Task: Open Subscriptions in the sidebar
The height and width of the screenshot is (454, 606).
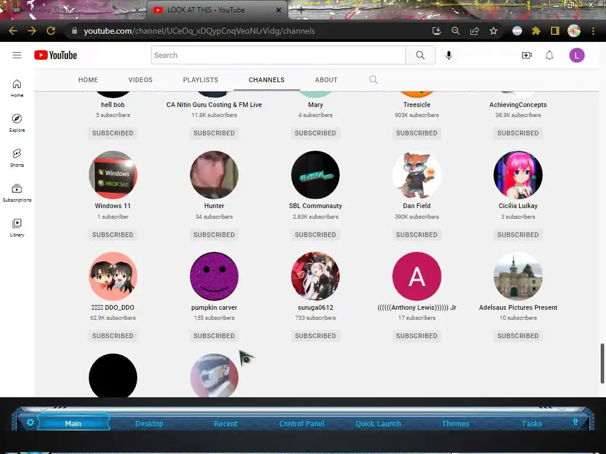Action: tap(17, 193)
